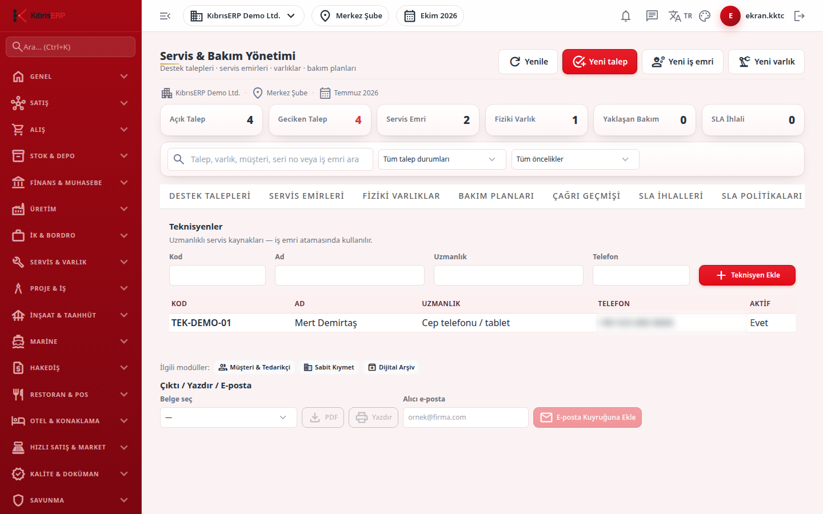Open the Üretim module in the sidebar

(x=70, y=209)
